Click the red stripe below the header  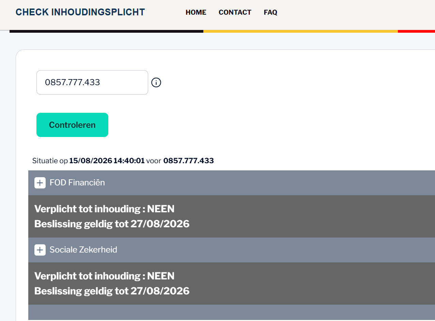(416, 31)
